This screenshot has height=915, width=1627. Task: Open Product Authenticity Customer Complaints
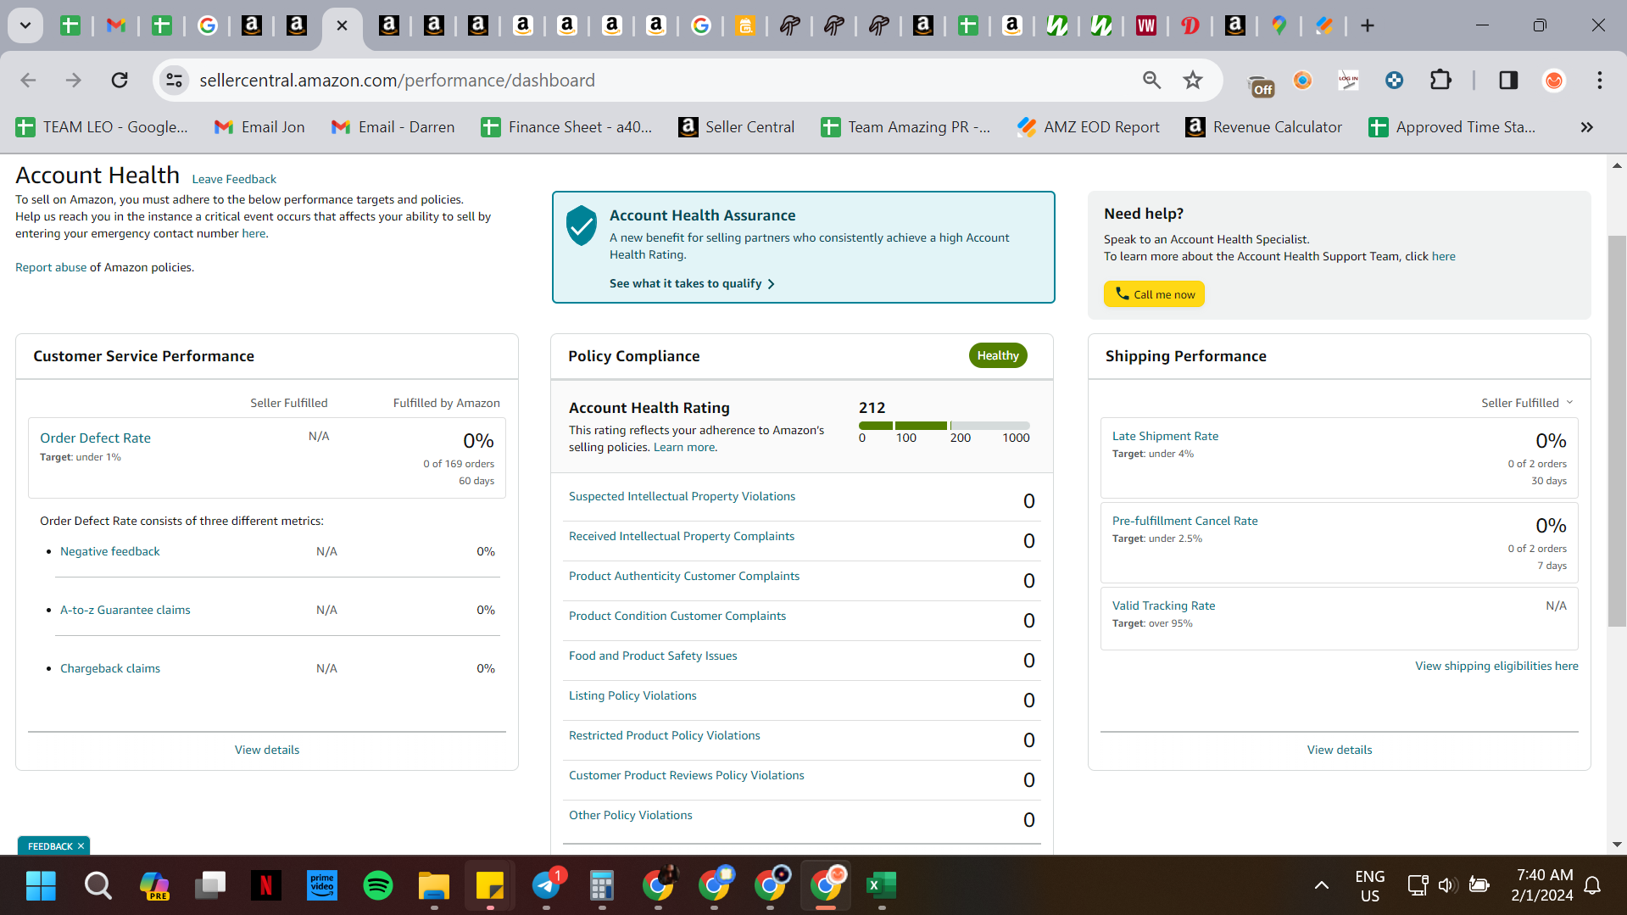point(684,576)
